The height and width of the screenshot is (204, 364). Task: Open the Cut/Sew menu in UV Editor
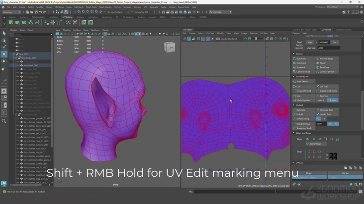pos(210,33)
